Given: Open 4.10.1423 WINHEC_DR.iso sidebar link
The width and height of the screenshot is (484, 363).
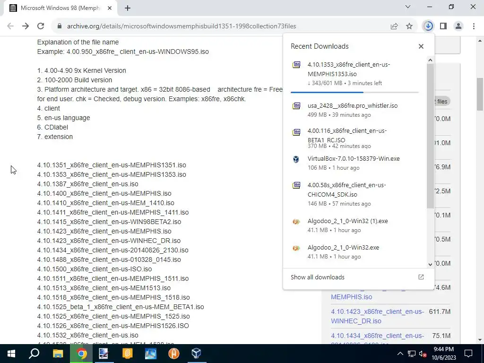Looking at the screenshot, I should 377,316.
